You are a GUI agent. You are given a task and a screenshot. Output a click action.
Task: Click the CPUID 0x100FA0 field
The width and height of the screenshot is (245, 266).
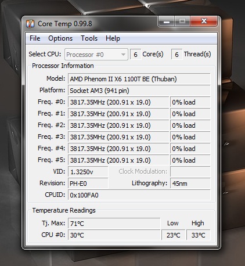point(139,195)
